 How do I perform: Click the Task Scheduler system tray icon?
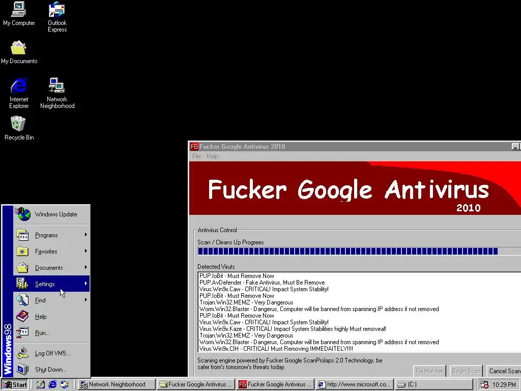click(x=484, y=385)
